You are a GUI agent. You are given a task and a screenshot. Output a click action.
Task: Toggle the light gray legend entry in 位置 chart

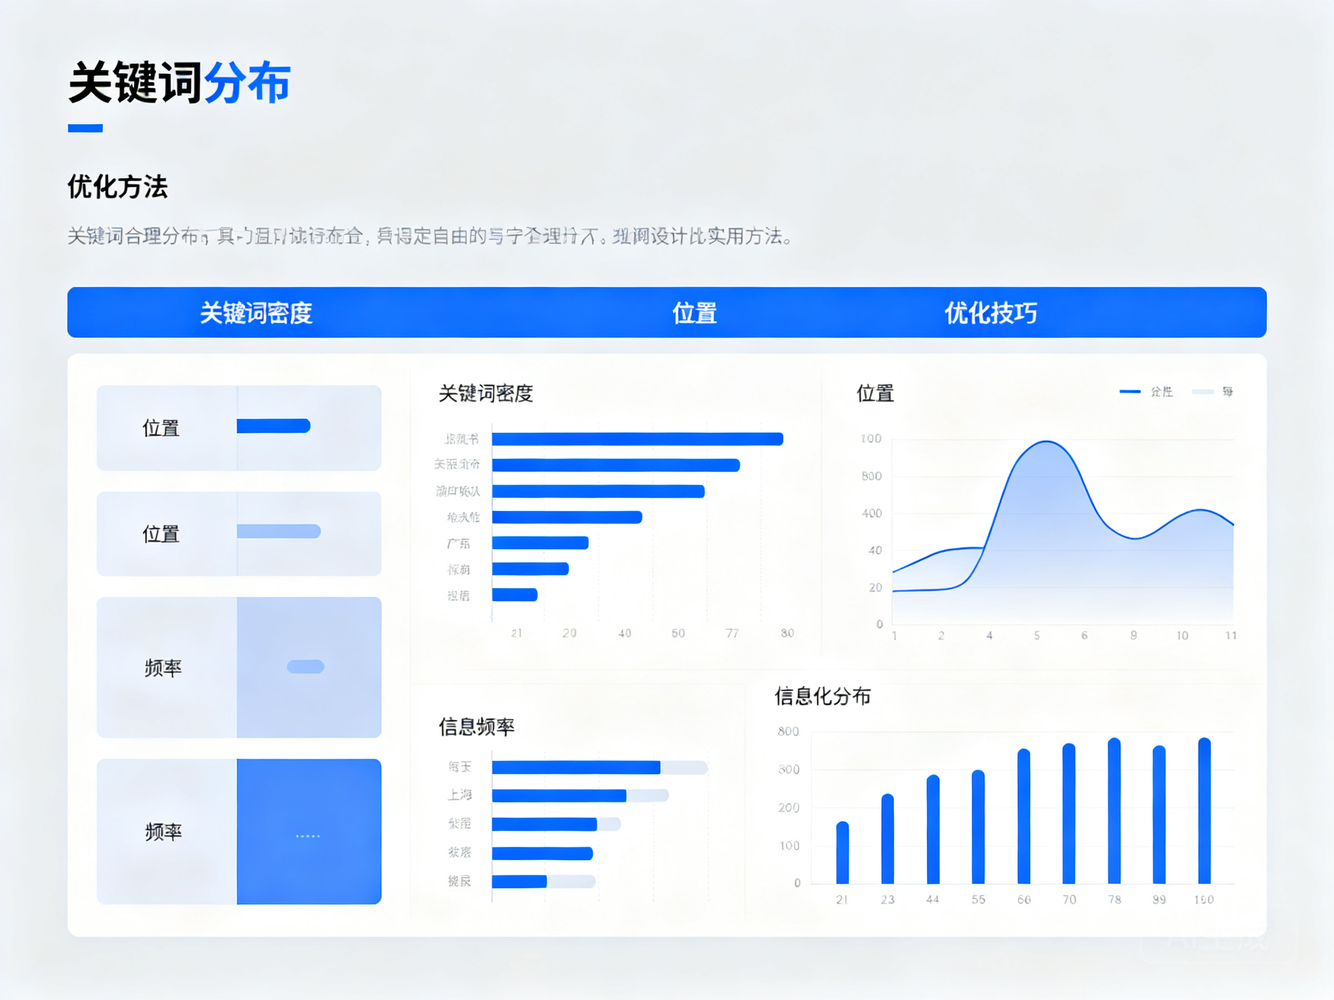pos(1213,392)
